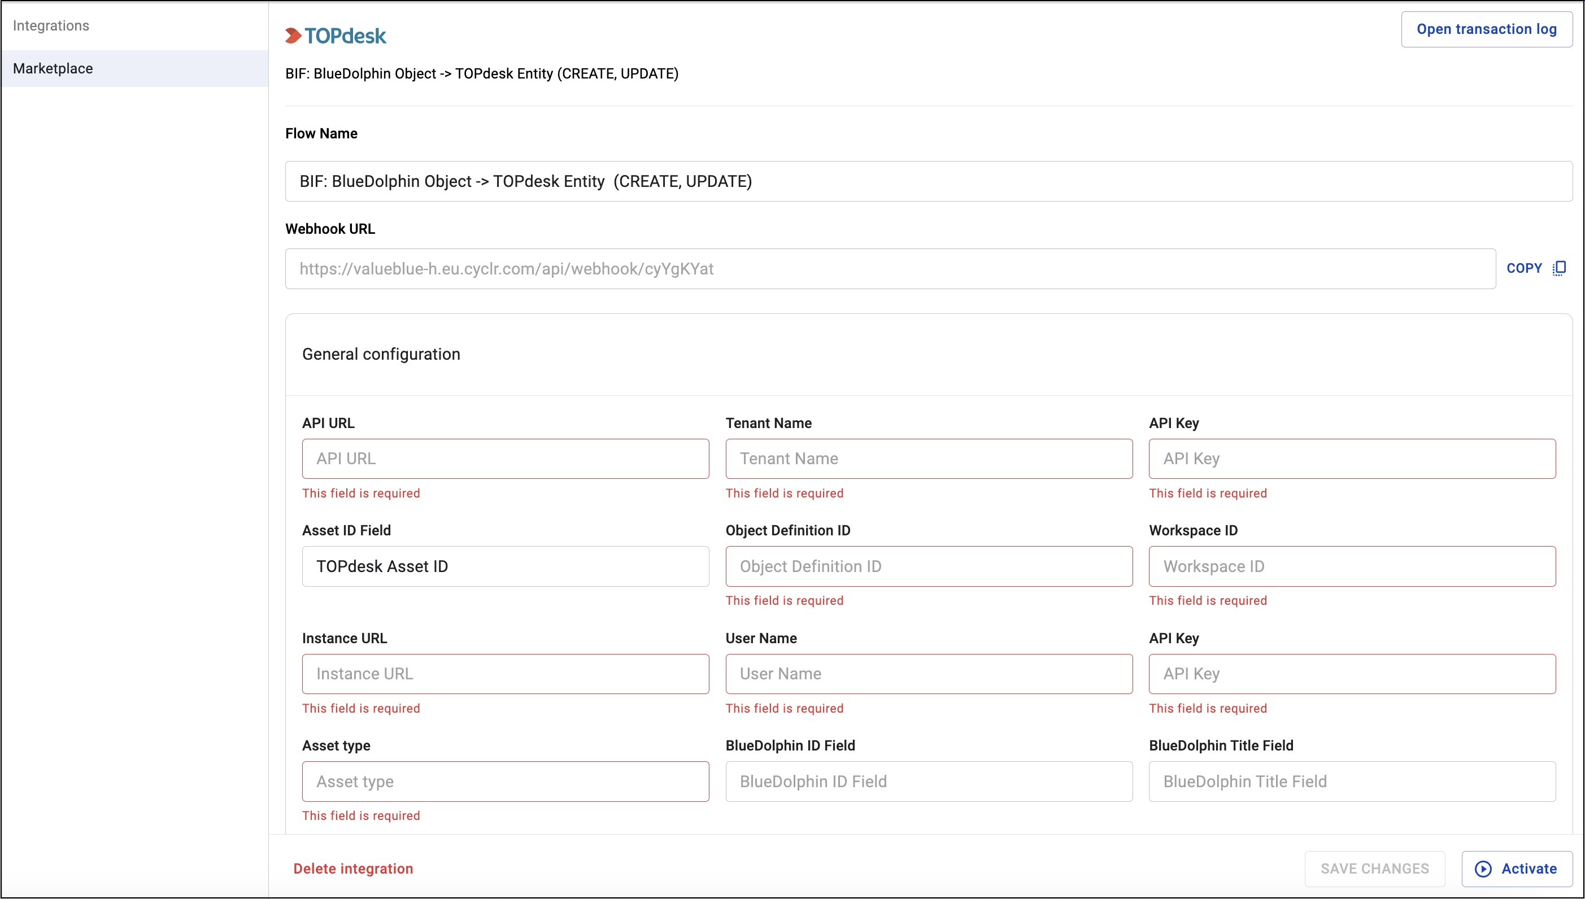This screenshot has height=899, width=1585.
Task: Click 'This field is required' under User Name
Action: pyautogui.click(x=784, y=708)
